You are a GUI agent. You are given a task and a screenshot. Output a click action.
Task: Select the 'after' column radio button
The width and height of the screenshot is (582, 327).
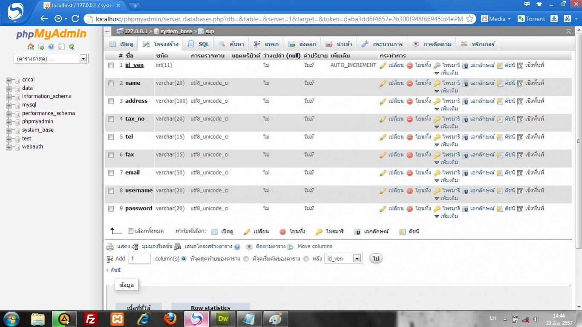[306, 259]
